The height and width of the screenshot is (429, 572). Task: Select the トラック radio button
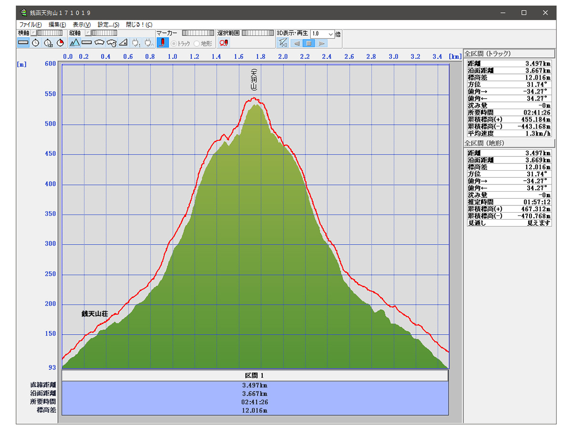tap(174, 44)
